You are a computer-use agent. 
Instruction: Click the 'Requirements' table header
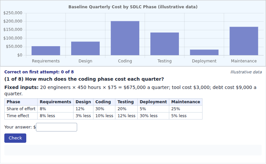(x=55, y=102)
